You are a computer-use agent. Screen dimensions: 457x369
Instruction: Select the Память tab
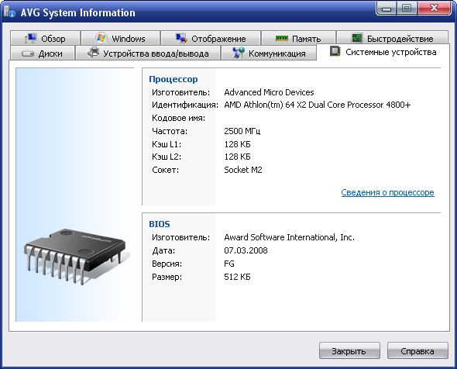[298, 38]
